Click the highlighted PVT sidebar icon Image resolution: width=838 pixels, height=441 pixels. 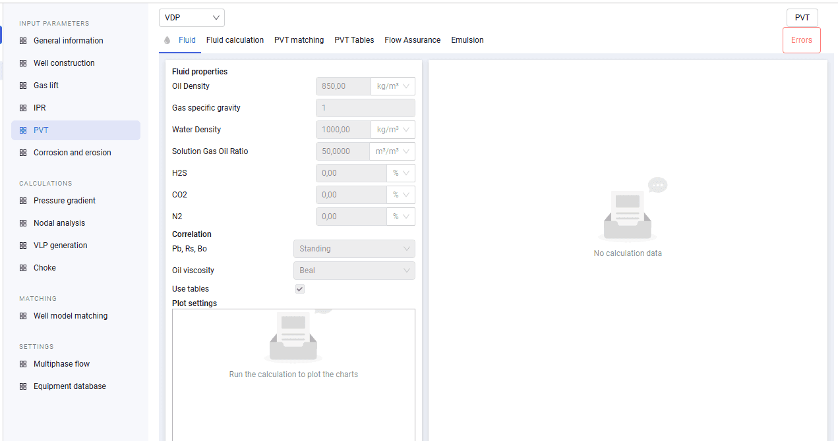coord(23,130)
